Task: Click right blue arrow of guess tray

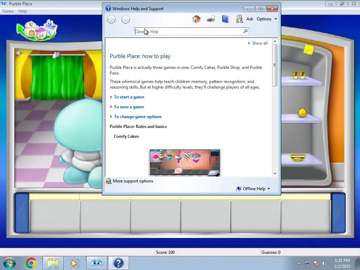Action: (x=338, y=213)
